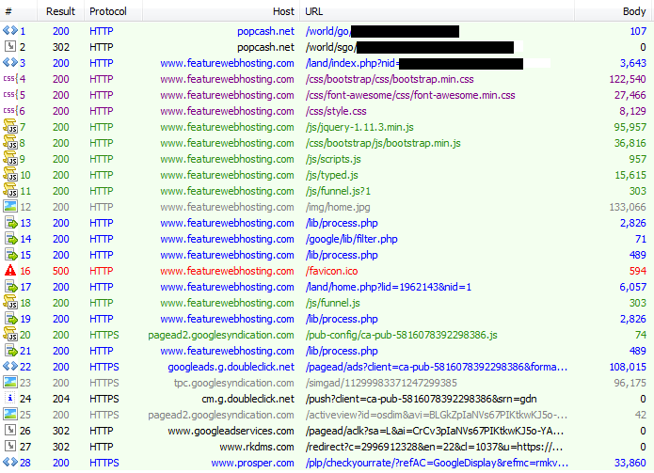Select the JS icon for typed.js row
Image resolution: width=654 pixels, height=473 pixels.
click(x=10, y=175)
